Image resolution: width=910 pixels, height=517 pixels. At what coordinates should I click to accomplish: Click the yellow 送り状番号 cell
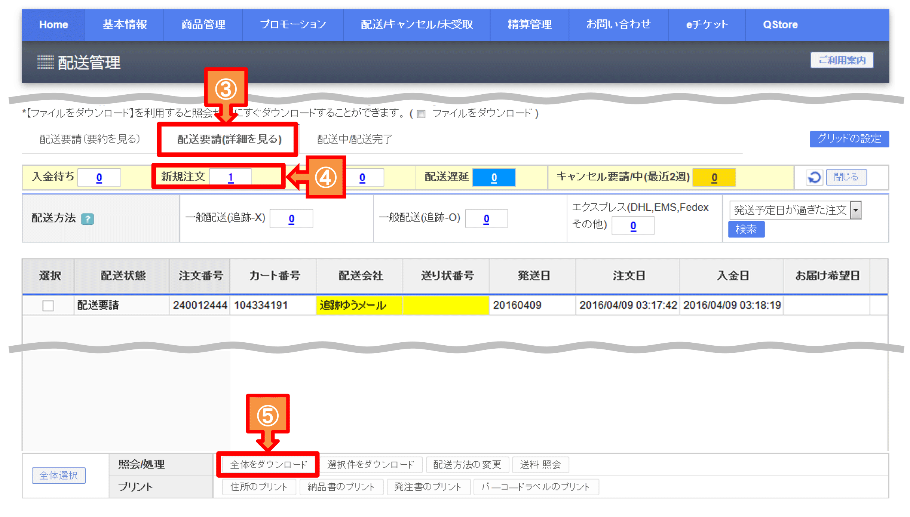click(446, 305)
